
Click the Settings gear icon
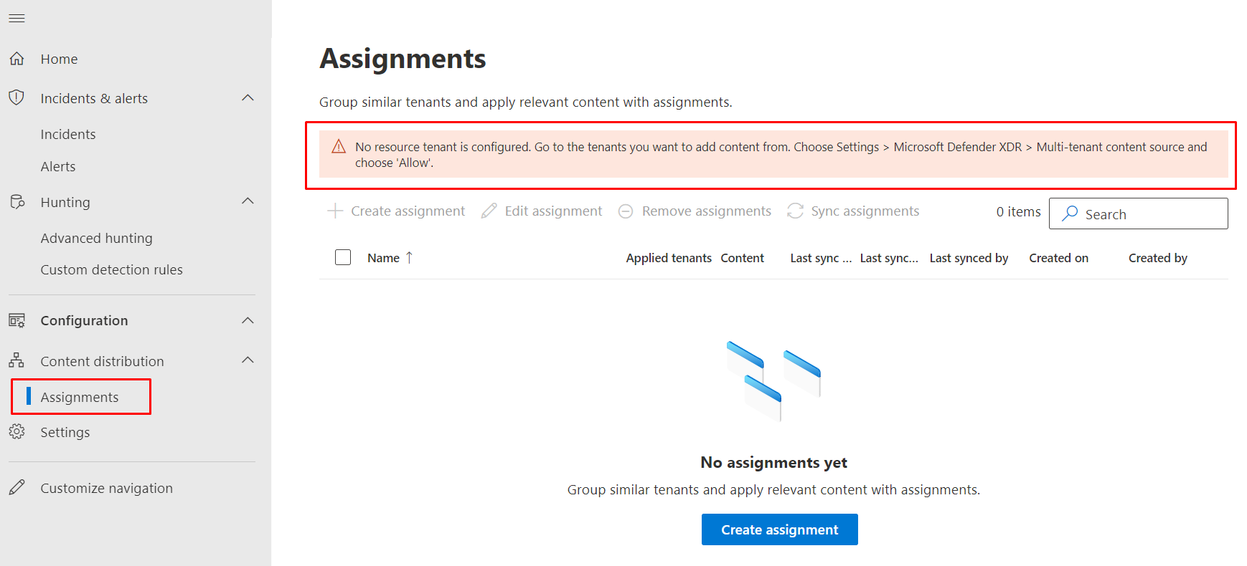point(17,432)
